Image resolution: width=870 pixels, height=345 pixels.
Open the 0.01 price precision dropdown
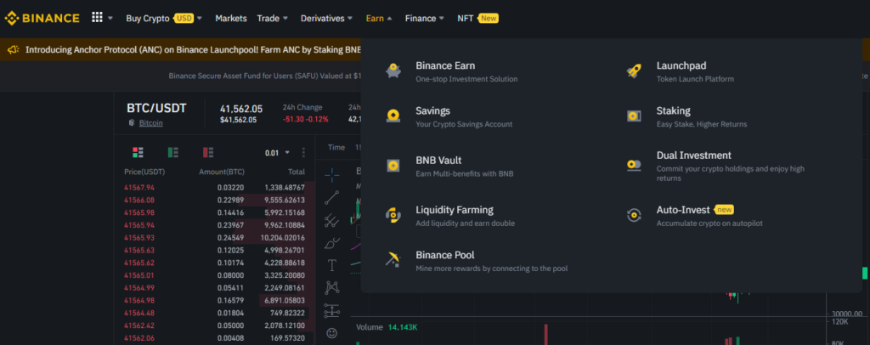tap(278, 153)
